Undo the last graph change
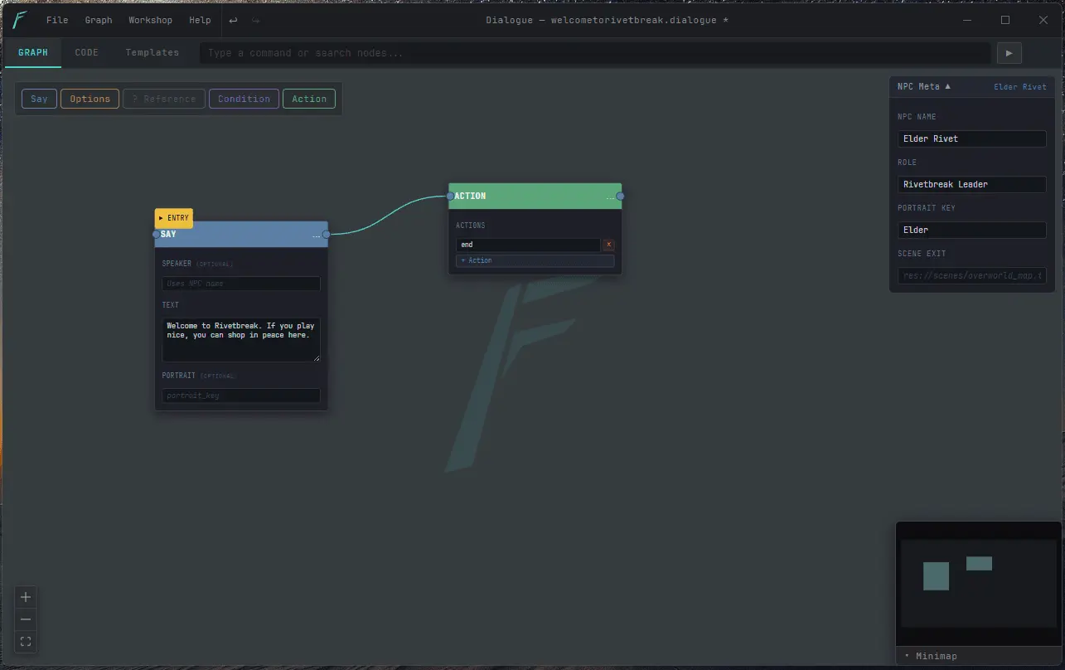The image size is (1065, 670). point(233,20)
